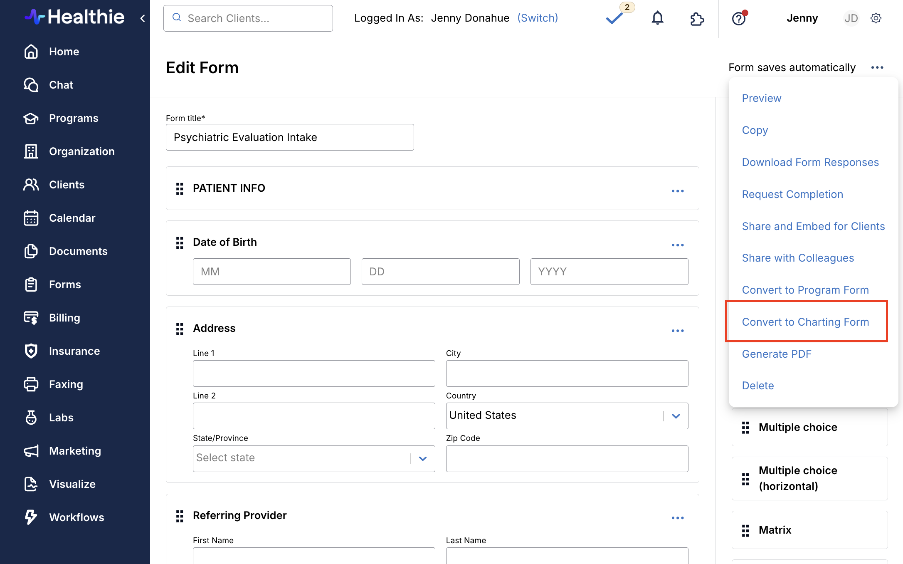Open settings gear icon next to JD

click(x=876, y=18)
